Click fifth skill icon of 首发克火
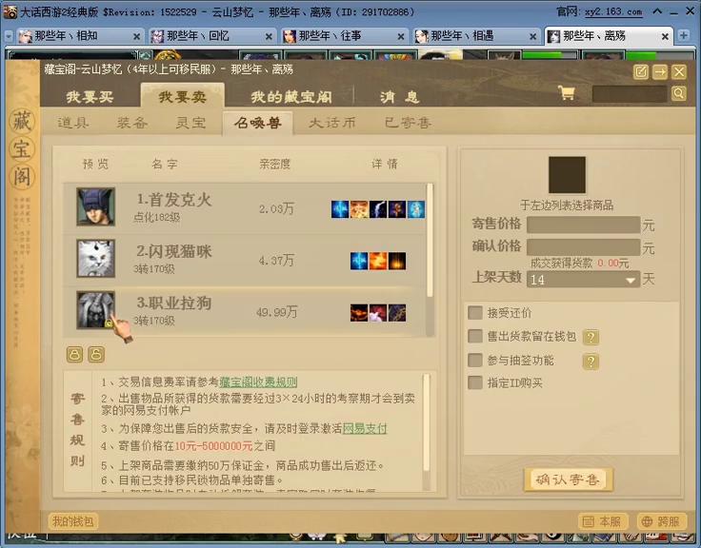 tap(416, 209)
